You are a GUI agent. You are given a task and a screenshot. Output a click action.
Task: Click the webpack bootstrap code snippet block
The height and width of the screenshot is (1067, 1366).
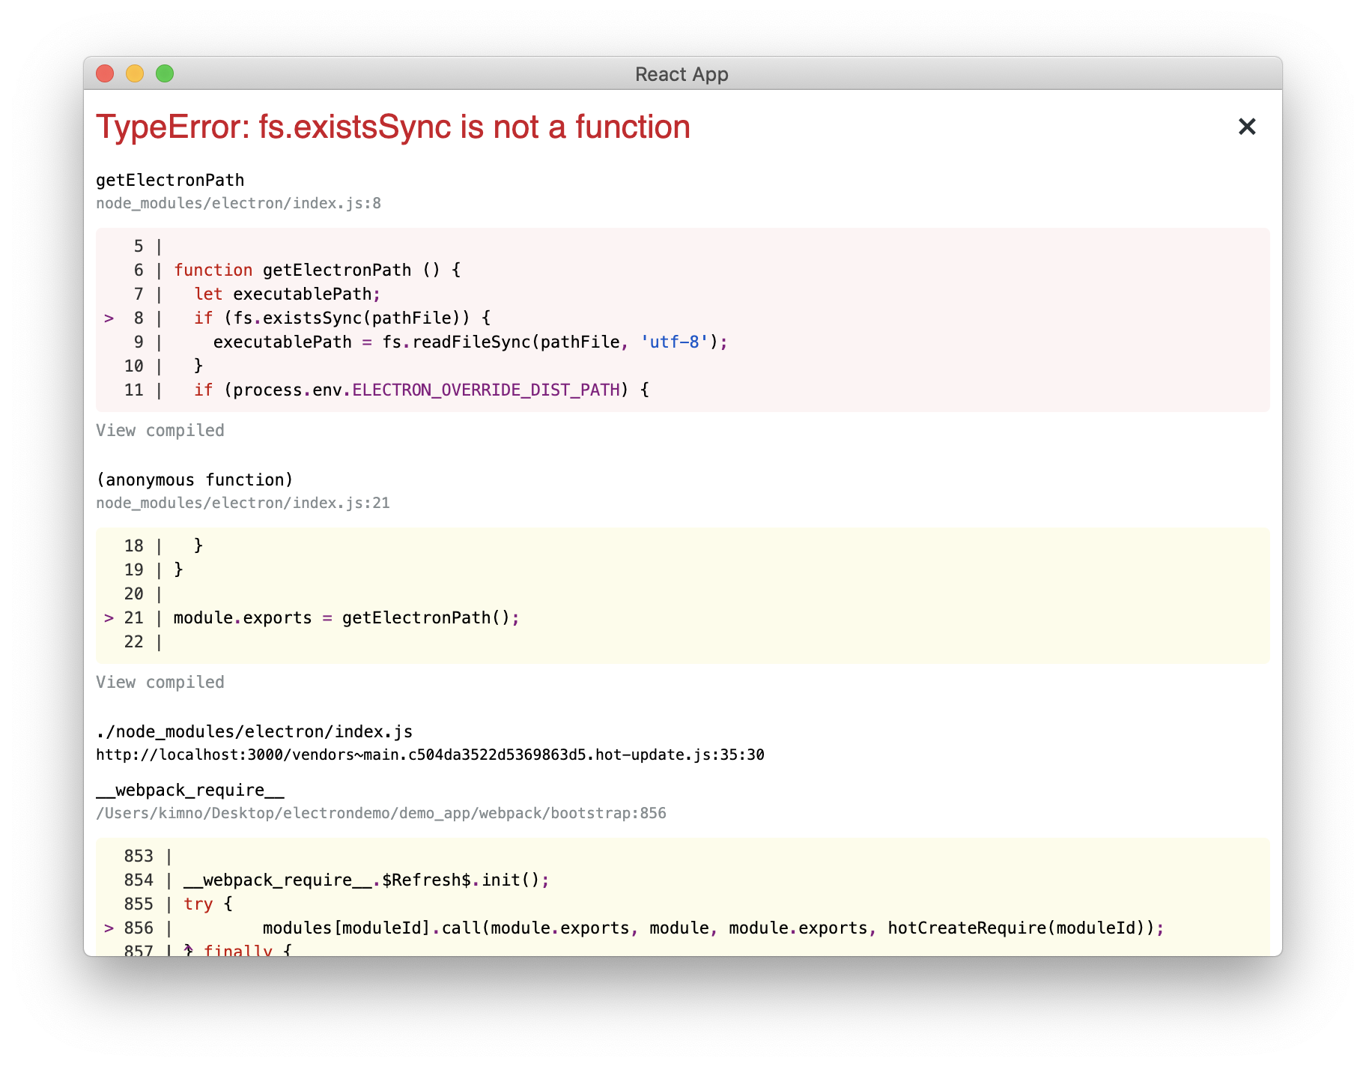(x=683, y=896)
